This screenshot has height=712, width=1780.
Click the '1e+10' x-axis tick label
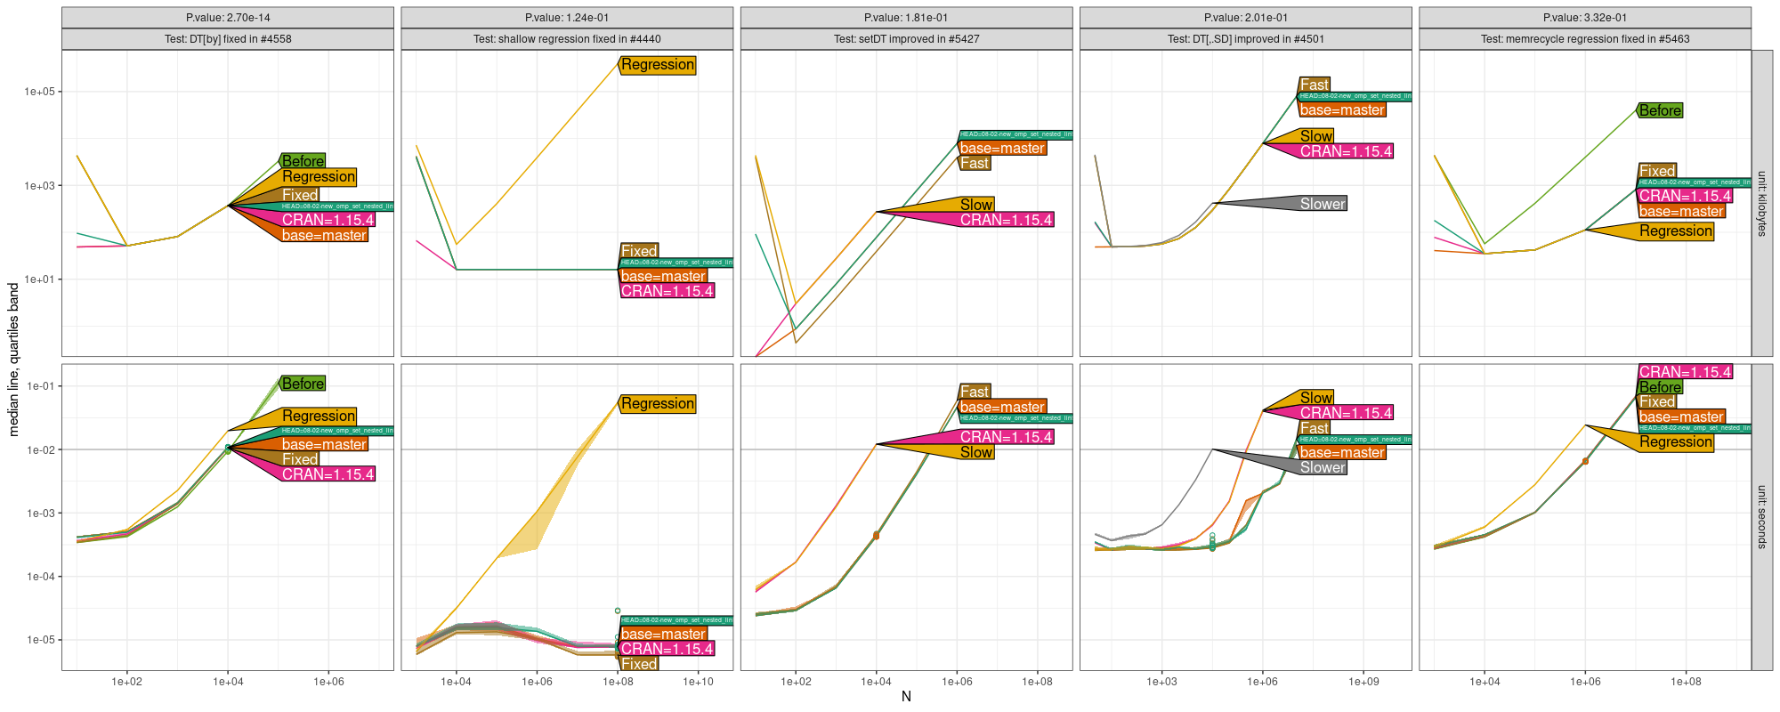pos(698,682)
